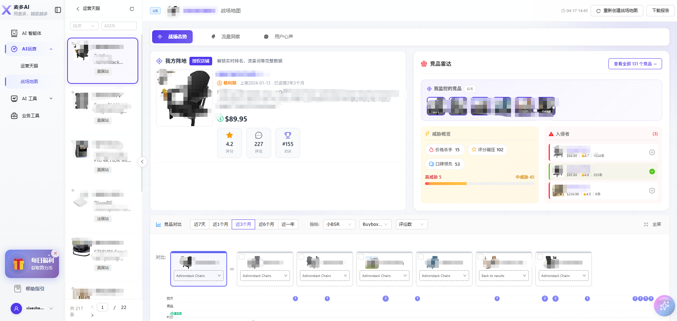Toggle the green monitored status in 入侵者
The height and width of the screenshot is (321, 677).
click(x=652, y=172)
